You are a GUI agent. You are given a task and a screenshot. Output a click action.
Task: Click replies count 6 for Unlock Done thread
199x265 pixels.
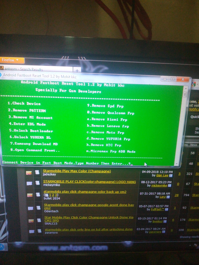pyautogui.click(x=173, y=220)
